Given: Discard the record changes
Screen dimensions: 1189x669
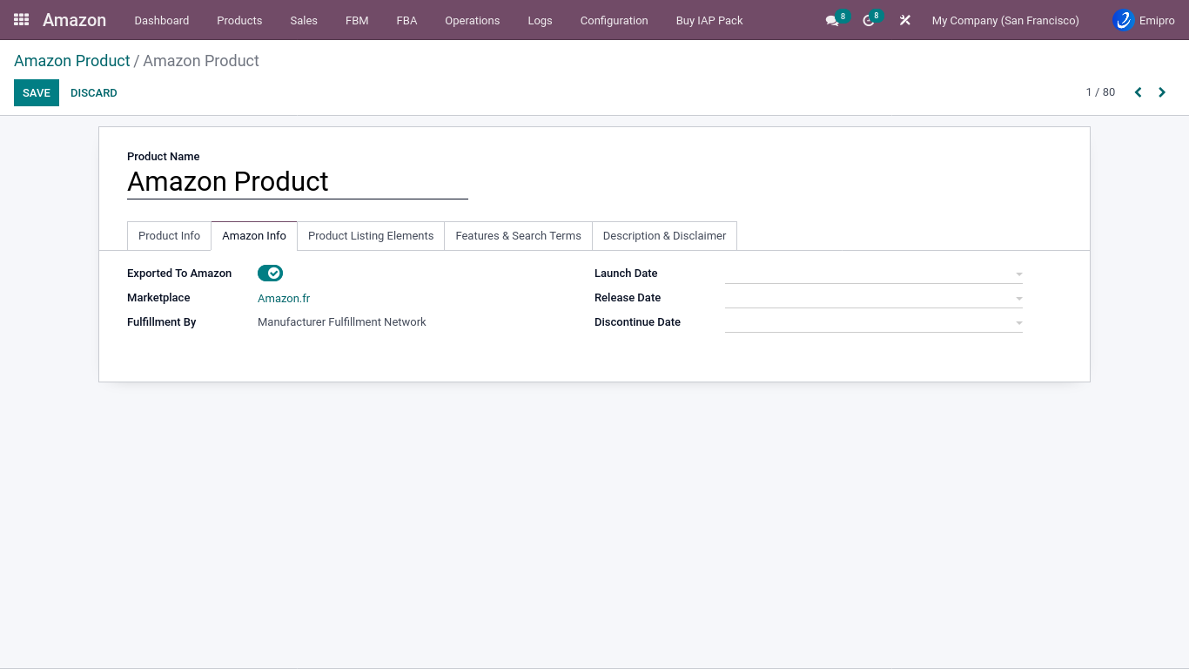Looking at the screenshot, I should pyautogui.click(x=94, y=93).
